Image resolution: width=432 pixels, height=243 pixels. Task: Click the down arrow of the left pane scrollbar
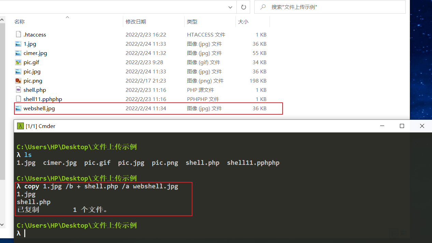(2, 225)
